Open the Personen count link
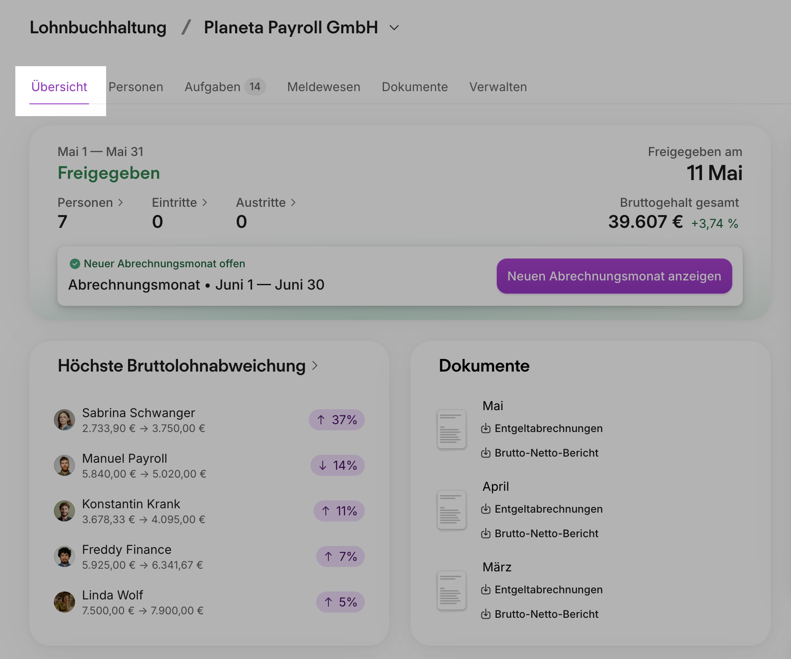The height and width of the screenshot is (659, 791). click(90, 202)
